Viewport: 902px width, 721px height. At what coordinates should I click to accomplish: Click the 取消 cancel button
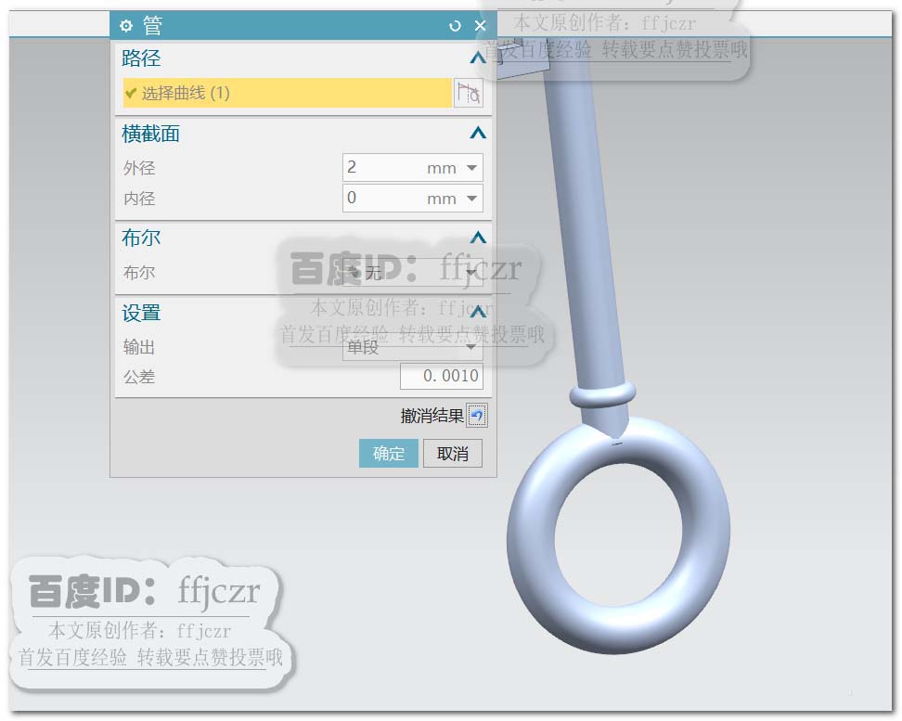[453, 454]
